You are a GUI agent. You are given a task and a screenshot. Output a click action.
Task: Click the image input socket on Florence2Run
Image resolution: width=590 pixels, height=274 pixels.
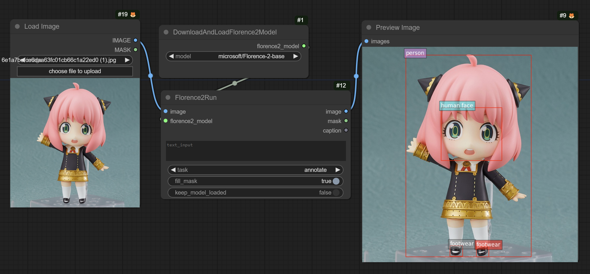(166, 111)
